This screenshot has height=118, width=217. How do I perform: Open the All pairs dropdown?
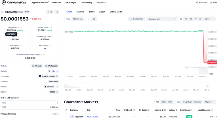click(x=209, y=102)
